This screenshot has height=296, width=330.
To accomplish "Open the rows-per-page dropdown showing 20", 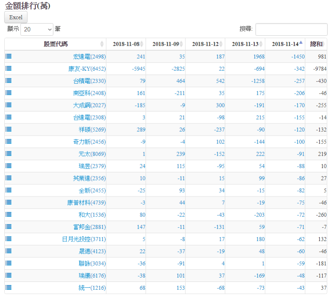I will pos(37,29).
